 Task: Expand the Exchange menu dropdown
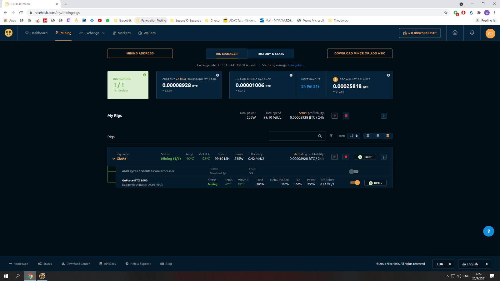pyautogui.click(x=92, y=33)
